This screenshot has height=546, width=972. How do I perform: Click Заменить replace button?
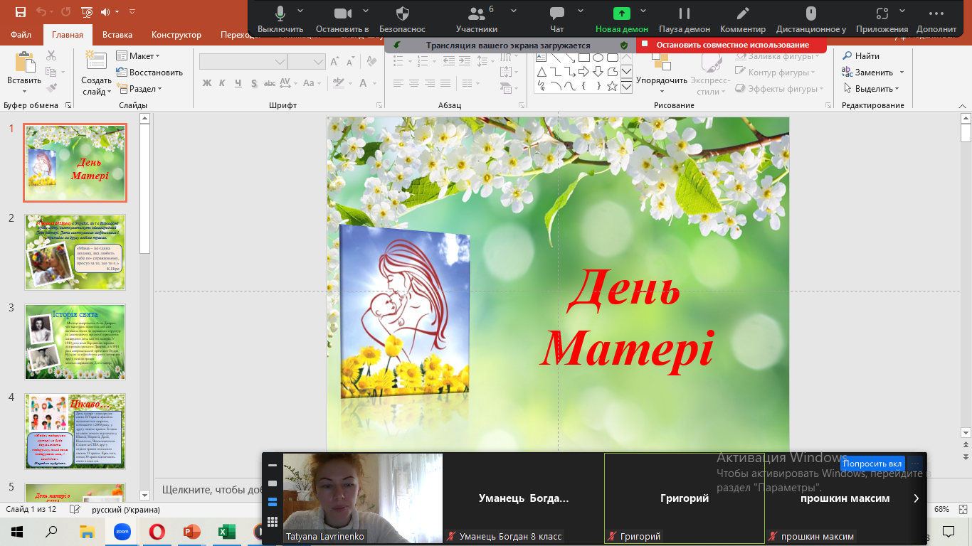[x=867, y=72]
